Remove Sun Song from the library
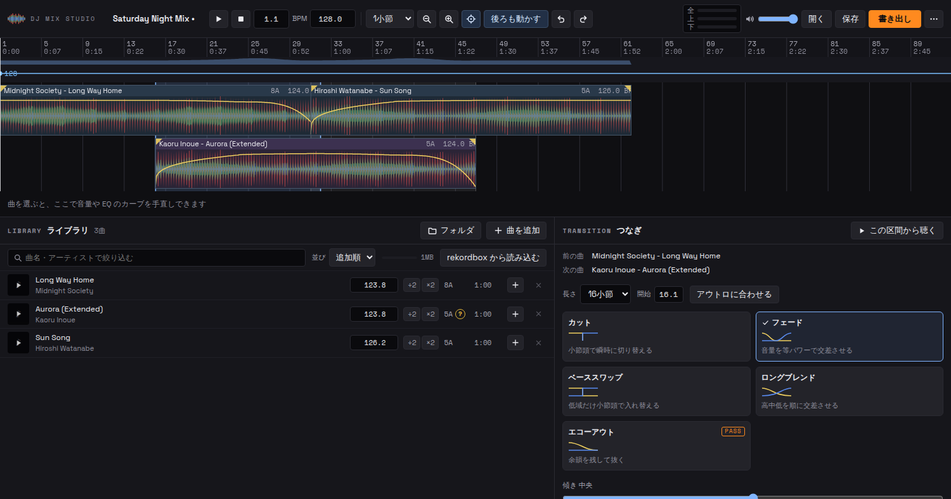Image resolution: width=951 pixels, height=499 pixels. point(538,343)
